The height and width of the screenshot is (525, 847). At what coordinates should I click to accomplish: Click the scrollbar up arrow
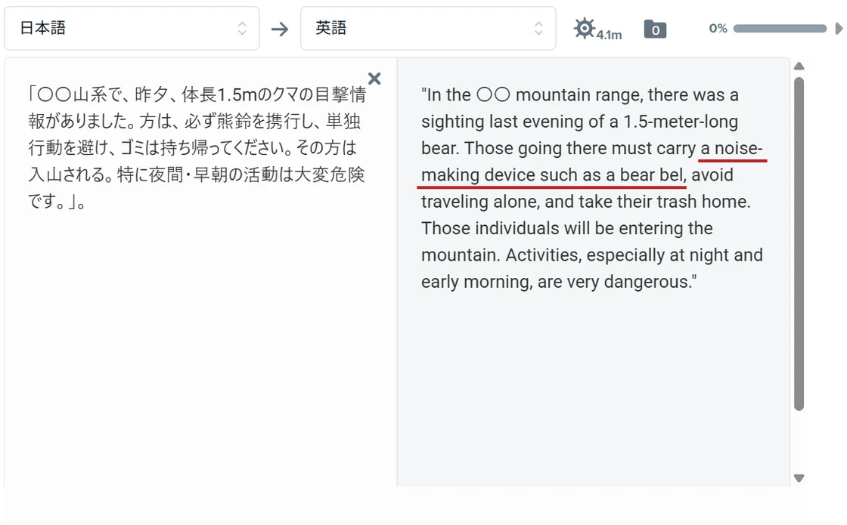(799, 66)
